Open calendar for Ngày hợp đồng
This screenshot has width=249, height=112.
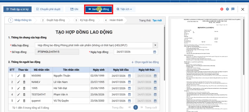[155, 52]
